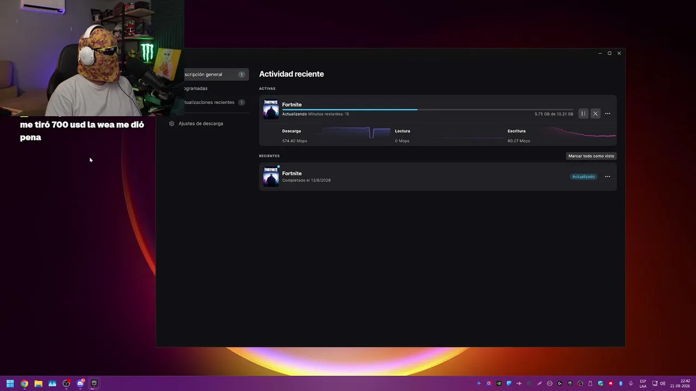Click the Actividad reciente heading

(291, 74)
